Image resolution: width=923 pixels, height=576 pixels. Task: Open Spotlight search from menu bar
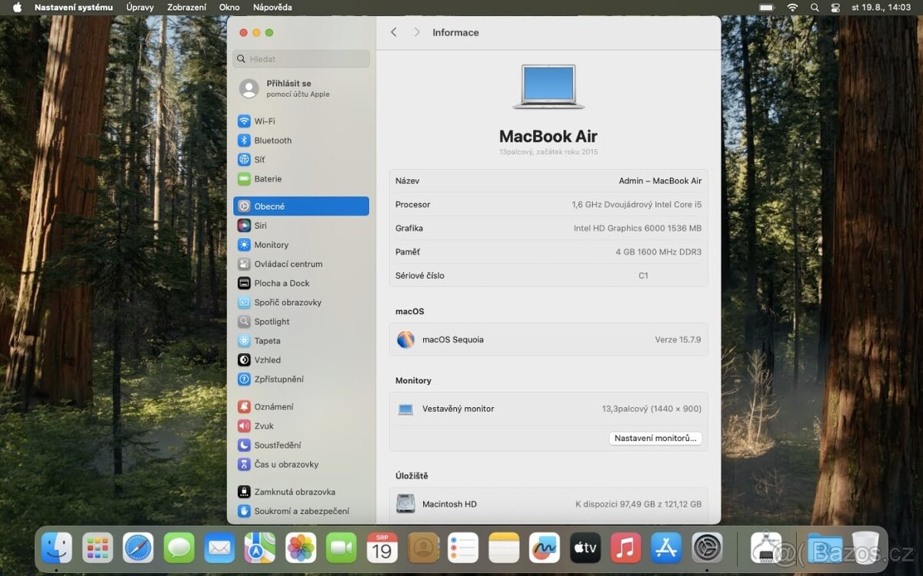815,7
